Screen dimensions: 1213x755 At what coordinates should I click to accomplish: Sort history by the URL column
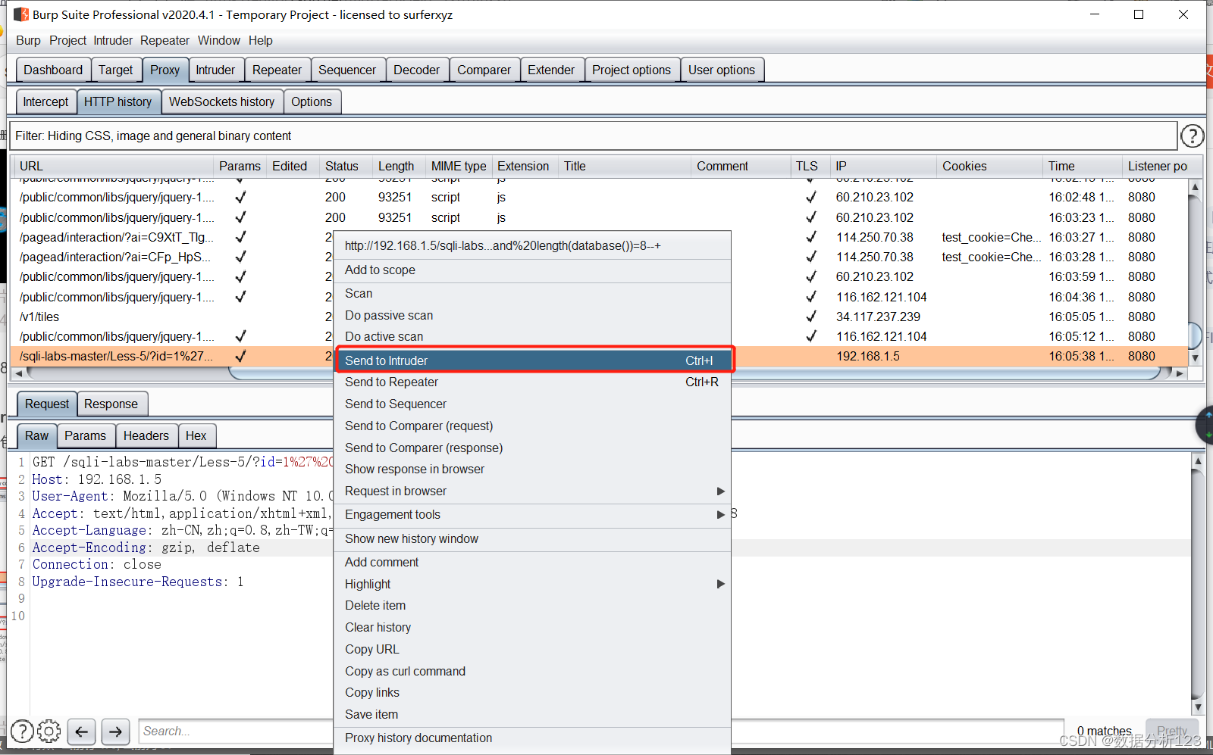112,167
